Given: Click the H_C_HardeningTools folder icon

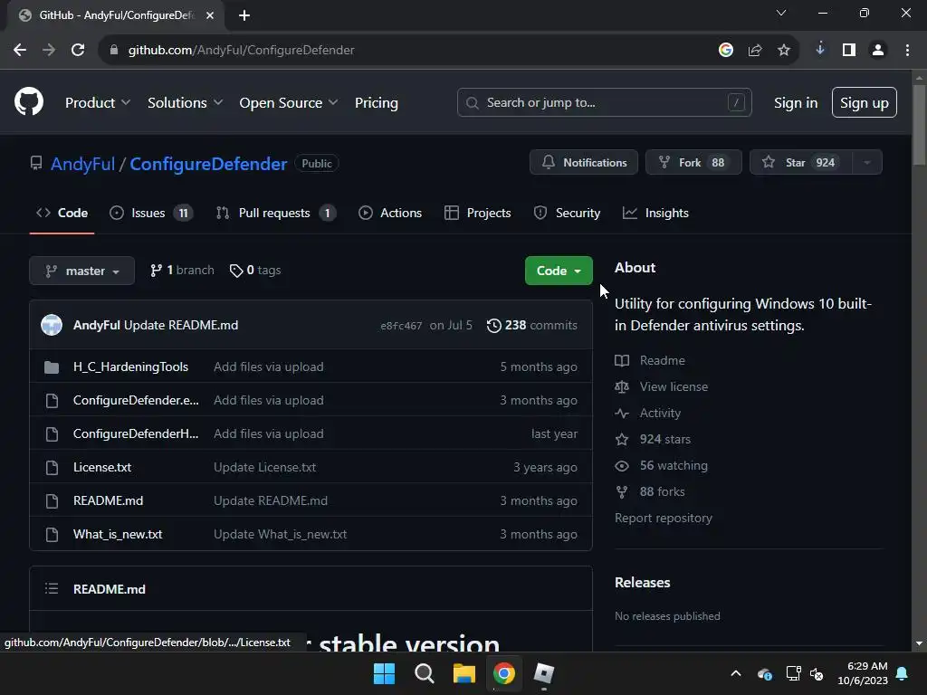Looking at the screenshot, I should [x=52, y=367].
